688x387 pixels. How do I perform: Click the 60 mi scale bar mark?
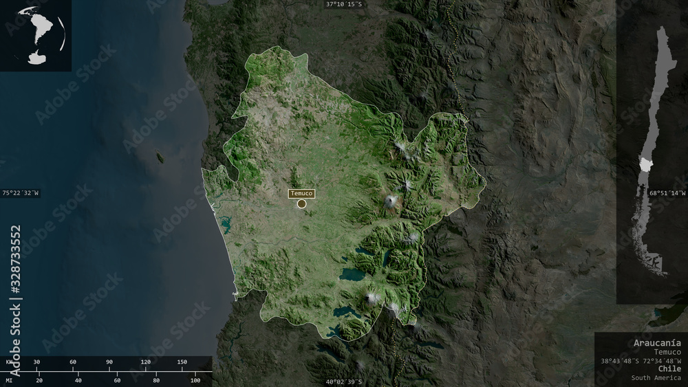(x=117, y=380)
